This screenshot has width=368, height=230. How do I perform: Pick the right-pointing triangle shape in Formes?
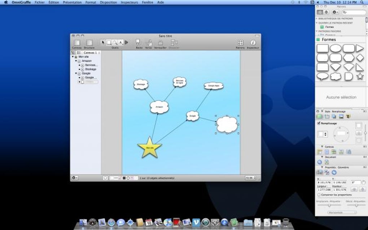[x=360, y=48]
